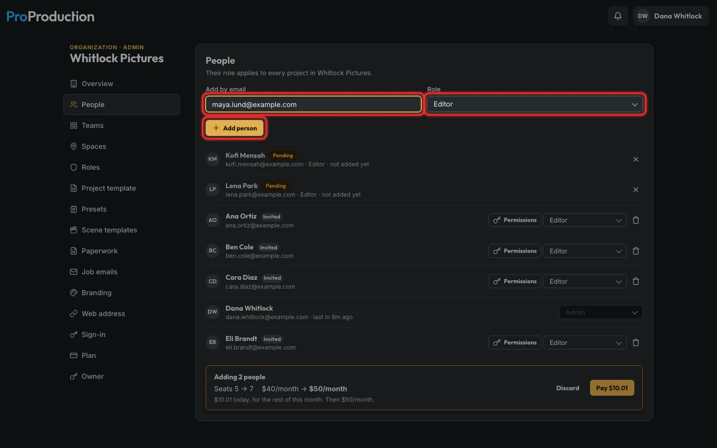
Task: Open the Branding page
Action: click(x=121, y=293)
